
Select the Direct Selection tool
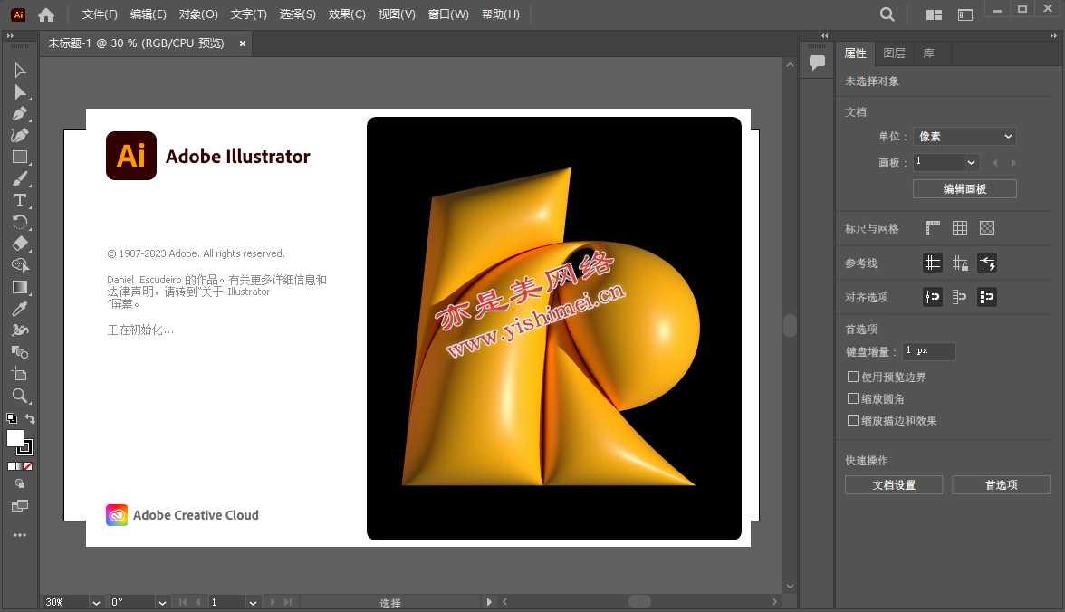coord(20,91)
